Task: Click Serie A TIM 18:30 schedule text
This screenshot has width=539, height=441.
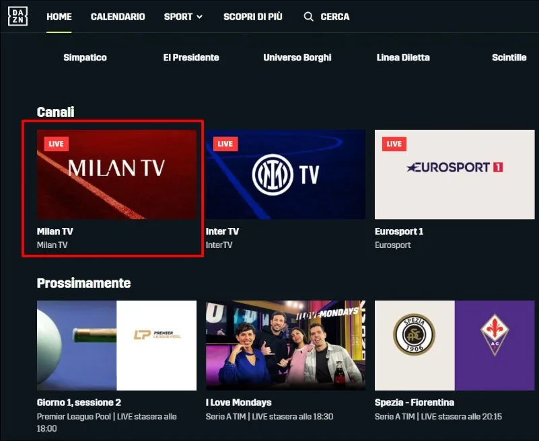Action: click(269, 417)
